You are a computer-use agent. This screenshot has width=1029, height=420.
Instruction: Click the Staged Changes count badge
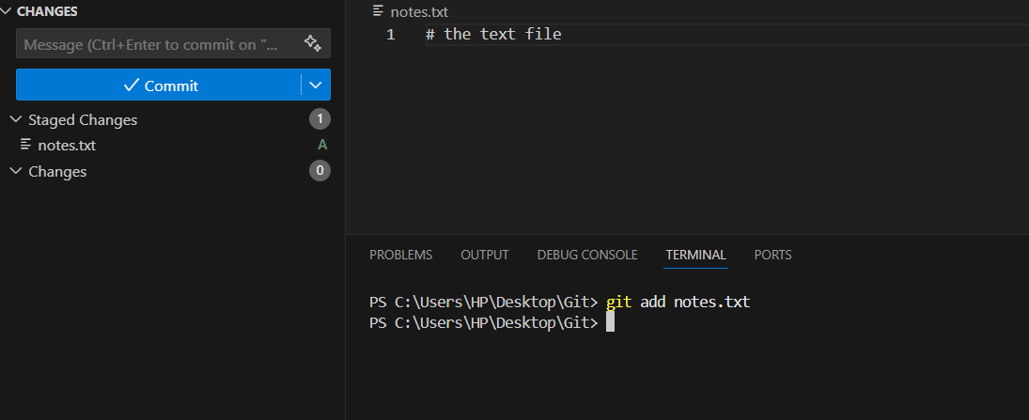pyautogui.click(x=320, y=119)
